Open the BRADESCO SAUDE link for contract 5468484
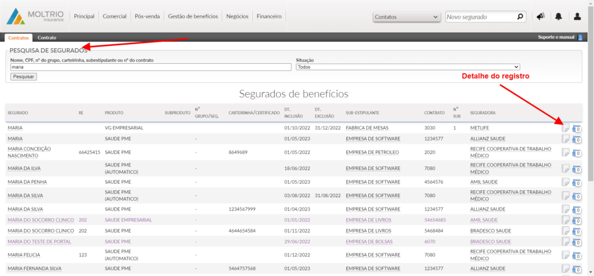Screen dimensions: 594x276 (x=491, y=231)
